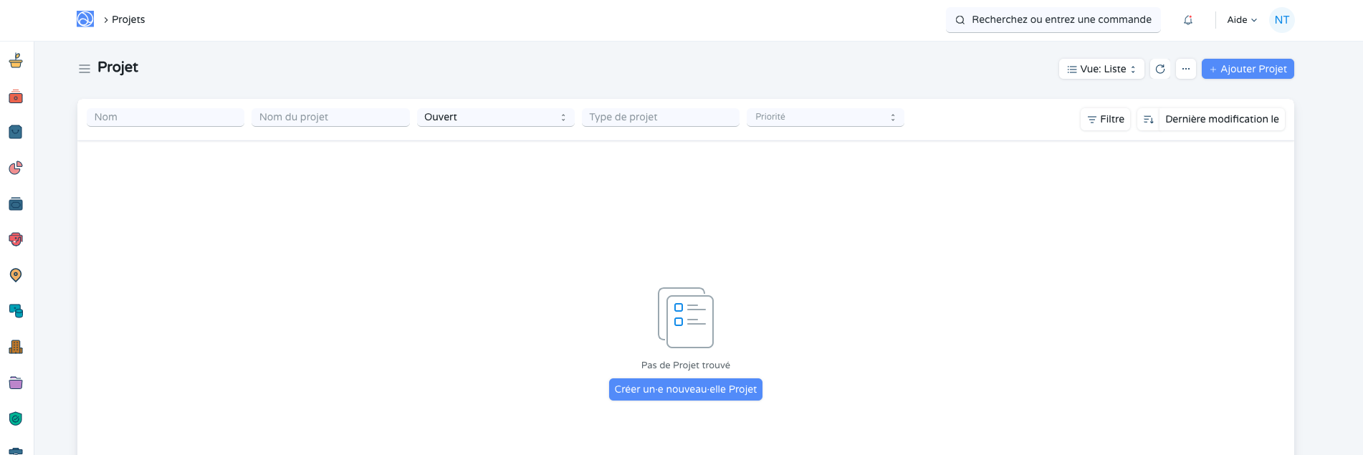Refresh the project list
The image size is (1363, 455).
(x=1160, y=69)
